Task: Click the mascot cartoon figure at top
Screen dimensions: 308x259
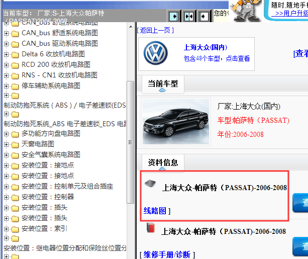Action: [246, 10]
